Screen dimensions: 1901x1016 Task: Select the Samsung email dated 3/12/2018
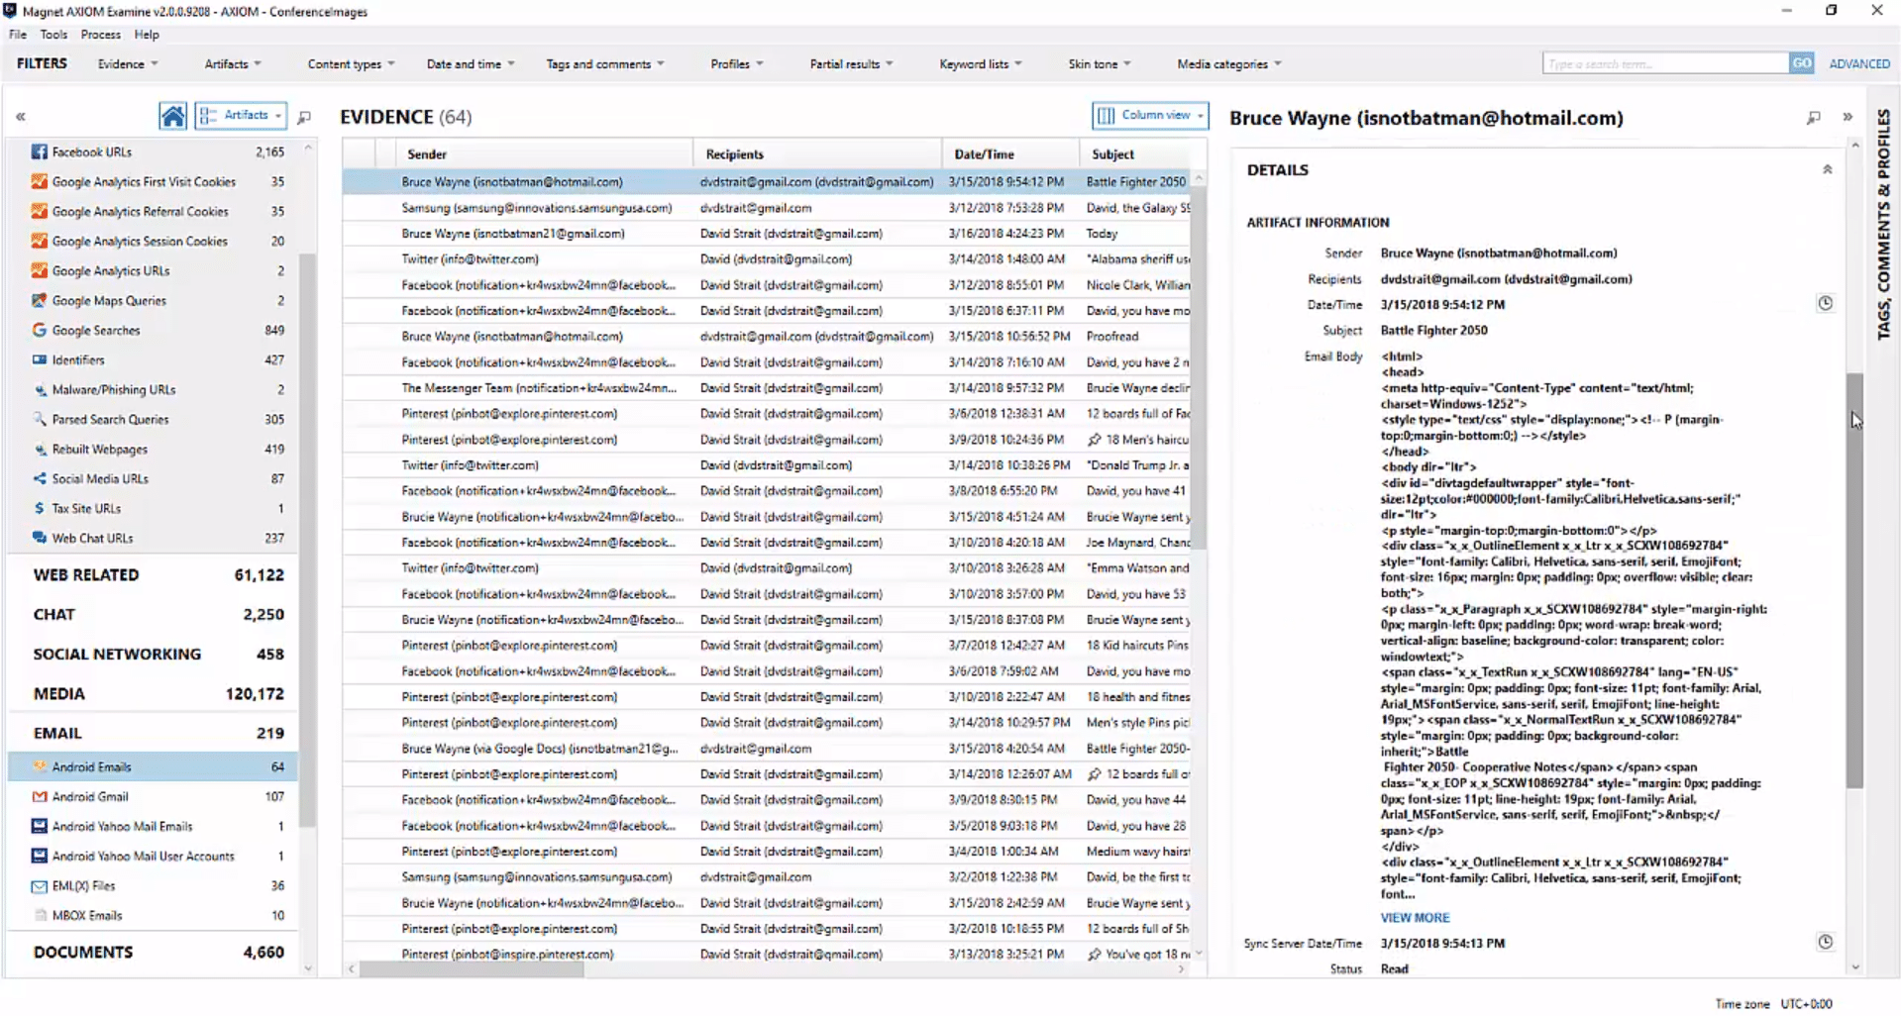click(x=767, y=208)
